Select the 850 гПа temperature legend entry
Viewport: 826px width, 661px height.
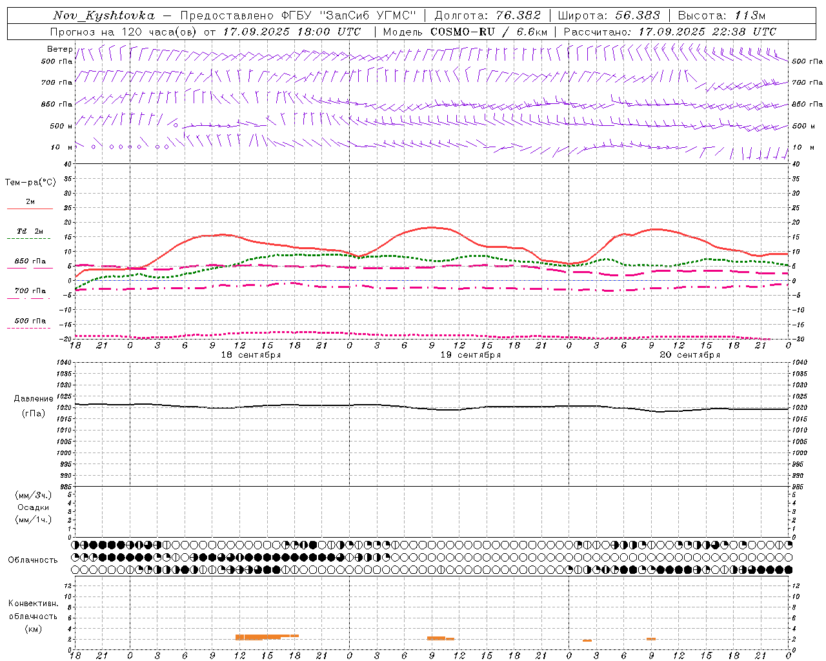pyautogui.click(x=30, y=261)
